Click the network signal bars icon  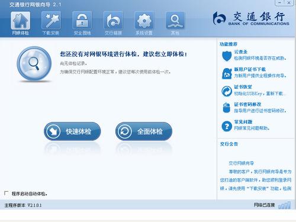pyautogui.click(x=285, y=205)
